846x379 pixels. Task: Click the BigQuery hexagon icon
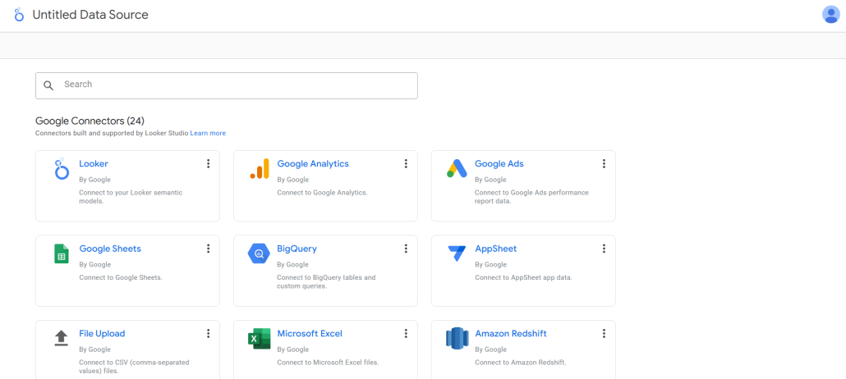pos(259,253)
